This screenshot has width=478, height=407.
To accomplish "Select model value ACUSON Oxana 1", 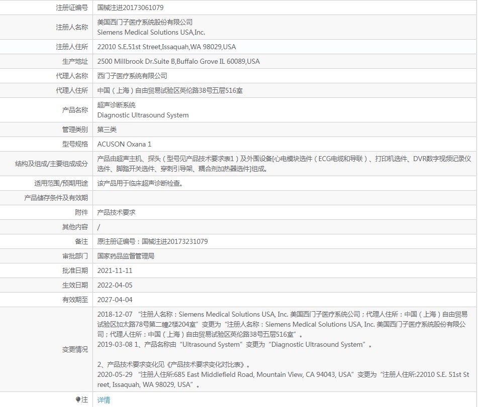I will coord(124,145).
